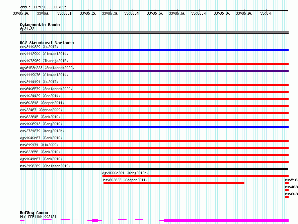The image size is (298, 224).
Task: Click the RefSeq Genes track title
Action: pos(34,213)
